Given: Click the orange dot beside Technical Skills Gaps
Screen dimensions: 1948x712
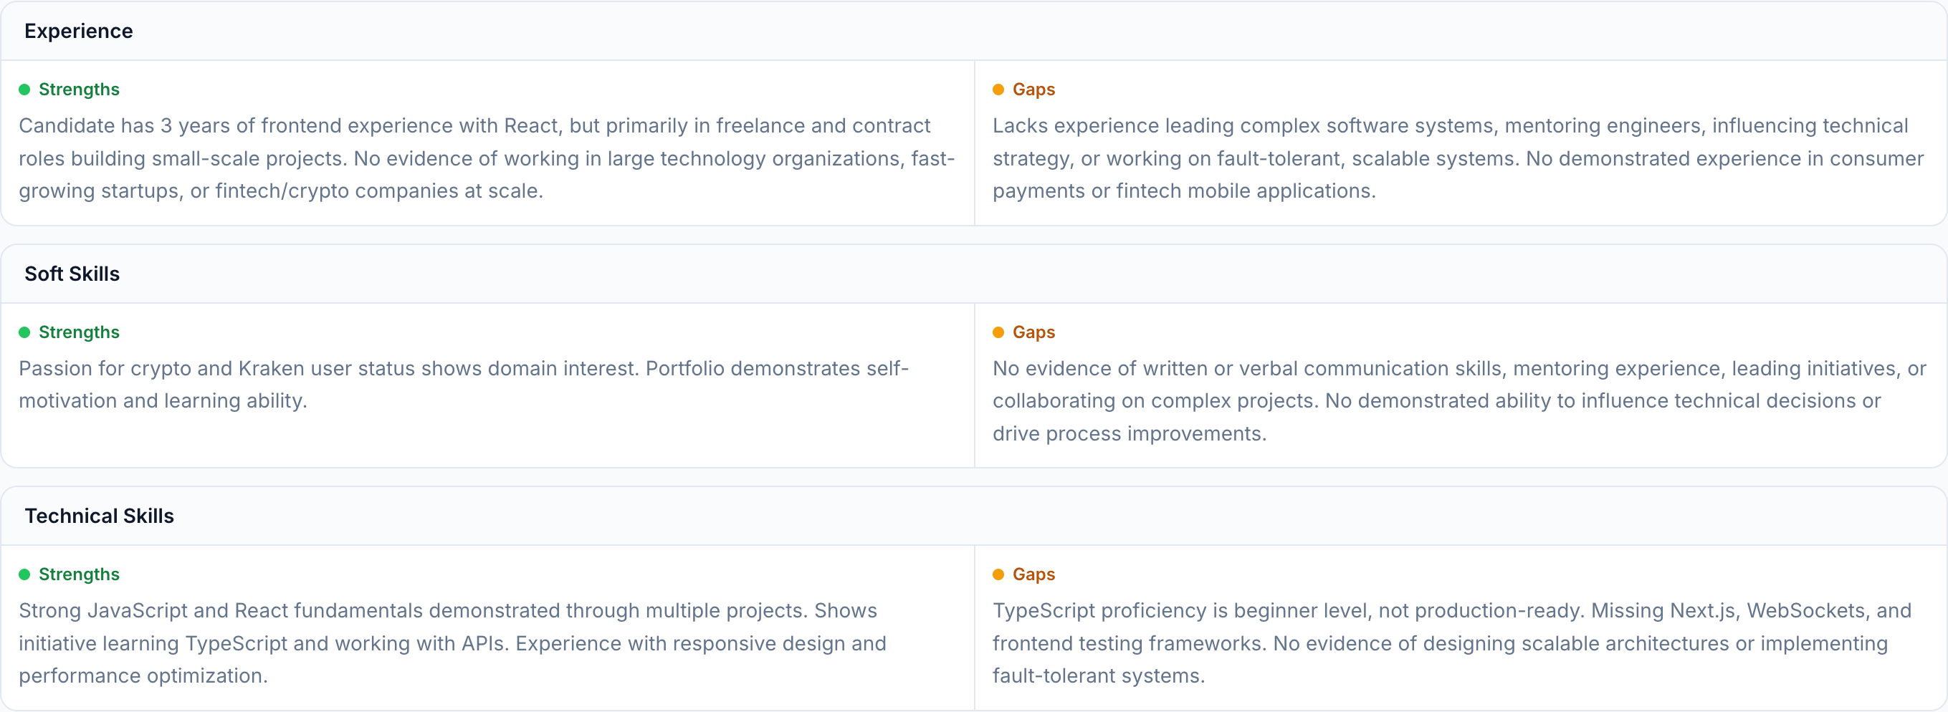Looking at the screenshot, I should click(998, 574).
